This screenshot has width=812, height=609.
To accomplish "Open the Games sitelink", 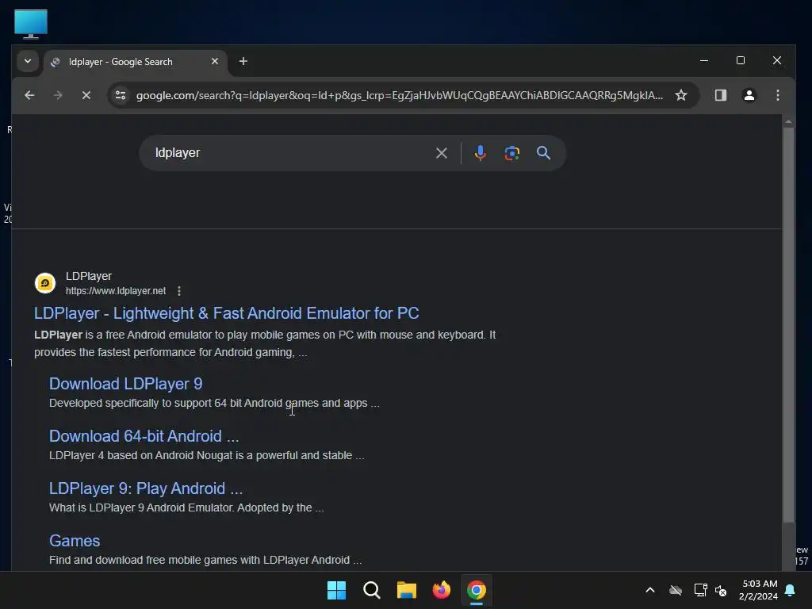I will [75, 541].
